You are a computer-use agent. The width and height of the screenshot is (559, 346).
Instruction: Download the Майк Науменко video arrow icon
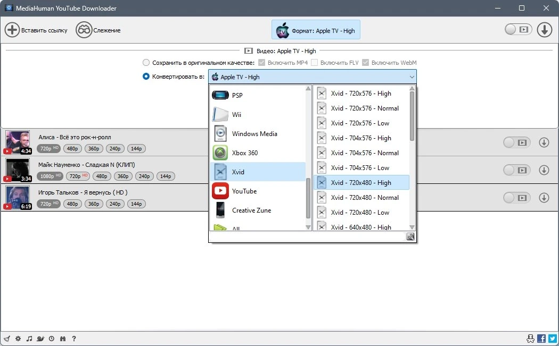pyautogui.click(x=544, y=170)
